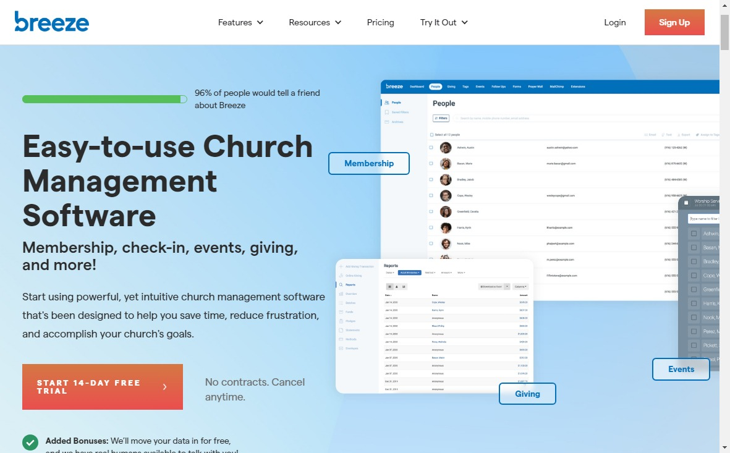Click the Archives icon in the People sidebar

coord(386,121)
